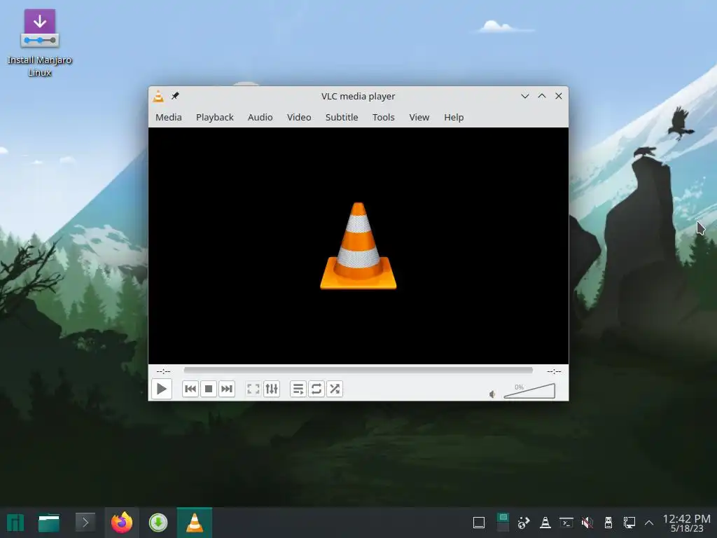The height and width of the screenshot is (538, 717).
Task: Launch terminal from the taskbar
Action: (85, 523)
